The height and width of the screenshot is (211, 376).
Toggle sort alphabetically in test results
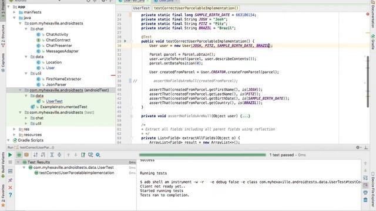click(x=35, y=155)
